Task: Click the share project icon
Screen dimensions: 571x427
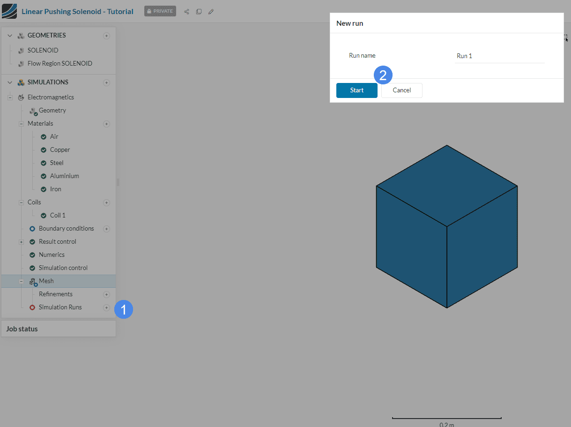Action: [x=186, y=11]
